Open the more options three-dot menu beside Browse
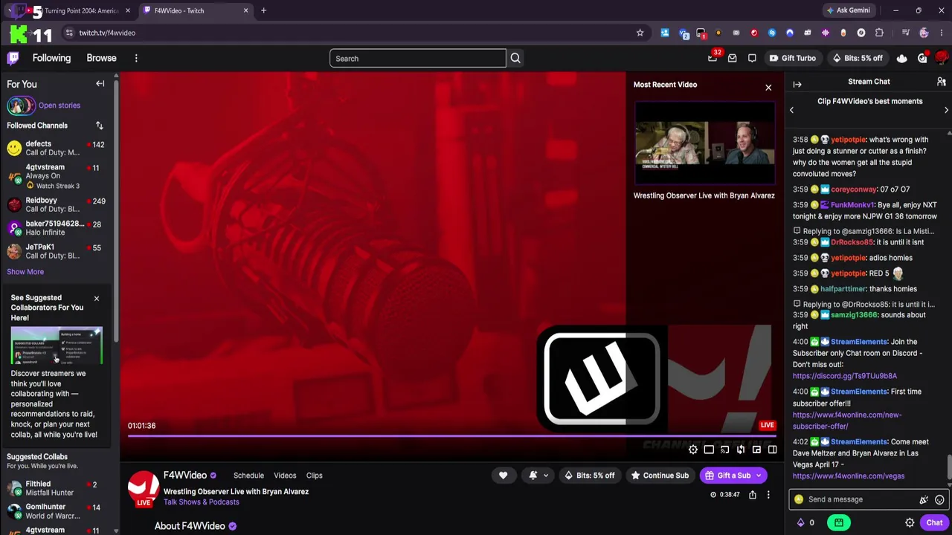Viewport: 952px width, 535px height. click(136, 58)
